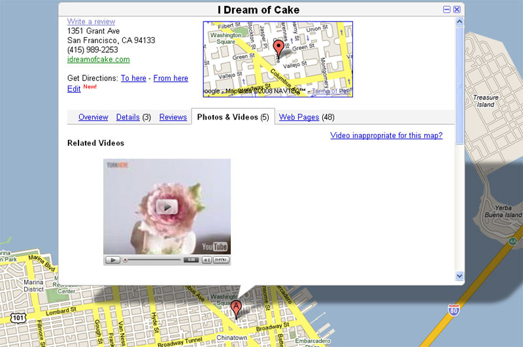
Task: Close the I Dream of Cake info window
Action: [x=457, y=10]
